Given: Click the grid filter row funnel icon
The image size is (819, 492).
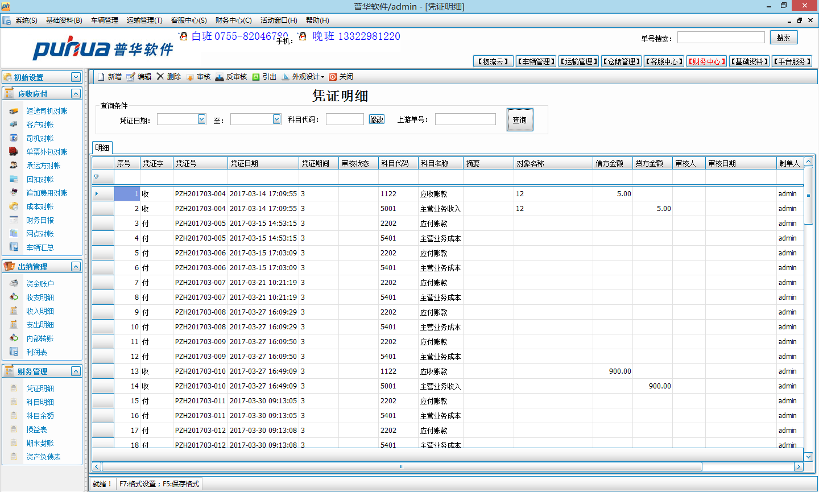Looking at the screenshot, I should tap(97, 177).
